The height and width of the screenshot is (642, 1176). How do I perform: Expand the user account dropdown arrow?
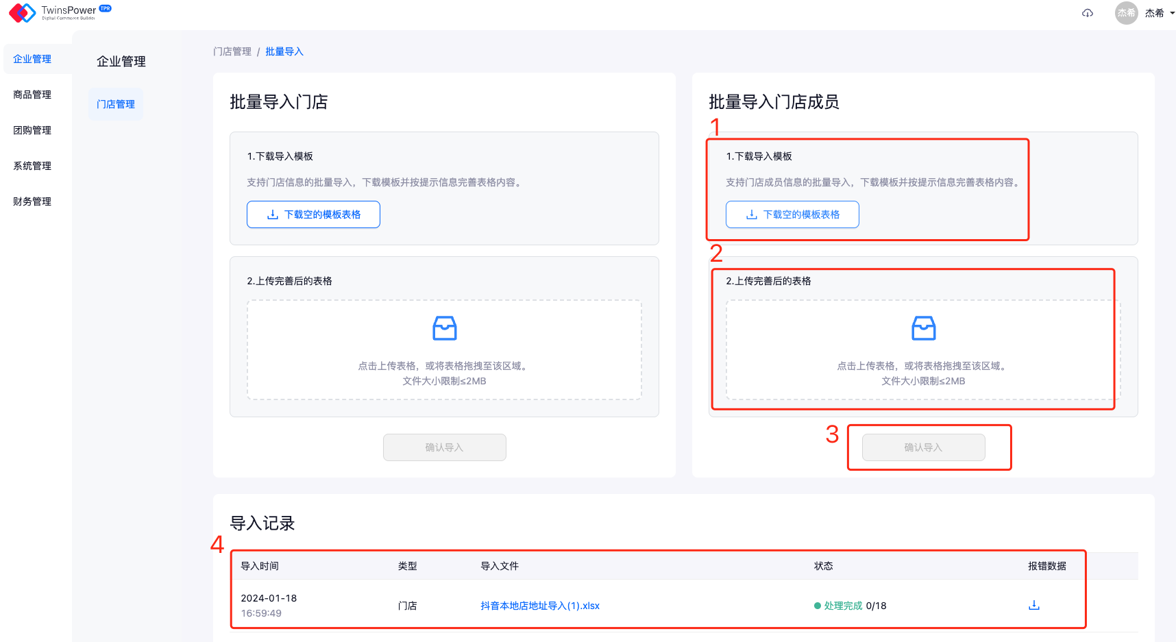tap(1173, 13)
